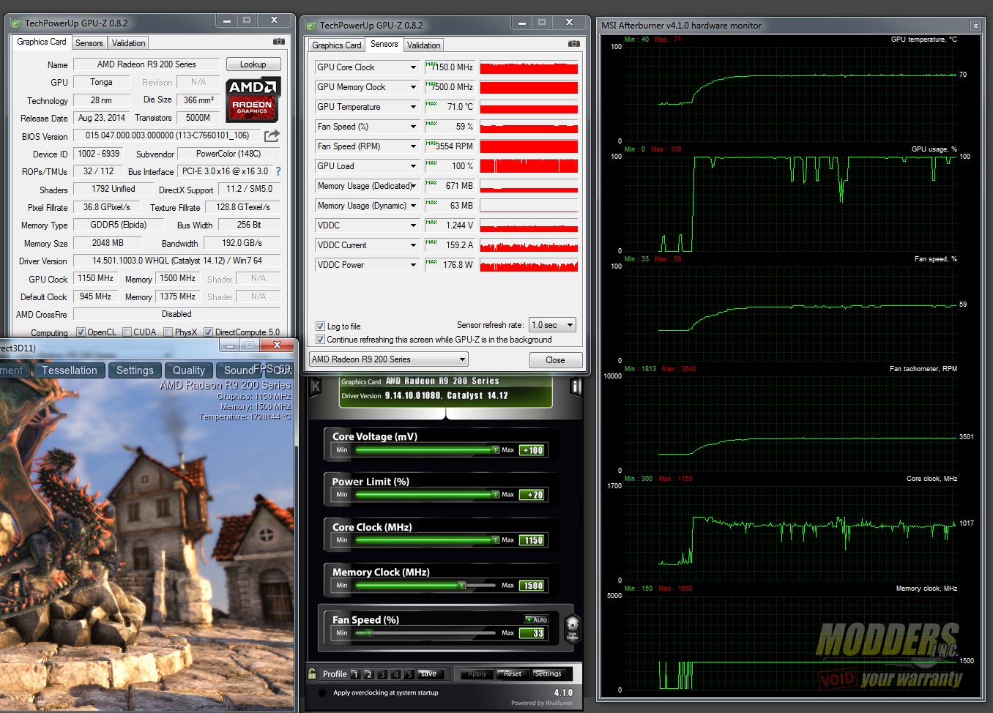Click the Driver Version field in GPU-Z
This screenshot has width=993, height=713.
pyautogui.click(x=176, y=261)
